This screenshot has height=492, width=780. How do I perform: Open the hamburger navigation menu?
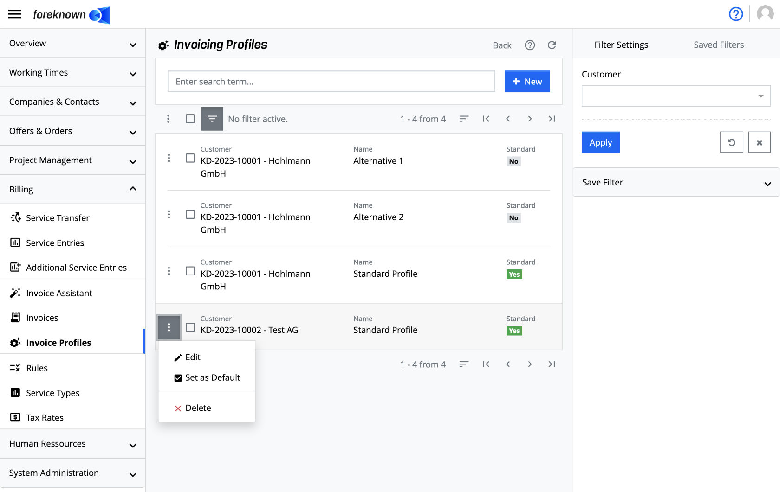tap(15, 14)
